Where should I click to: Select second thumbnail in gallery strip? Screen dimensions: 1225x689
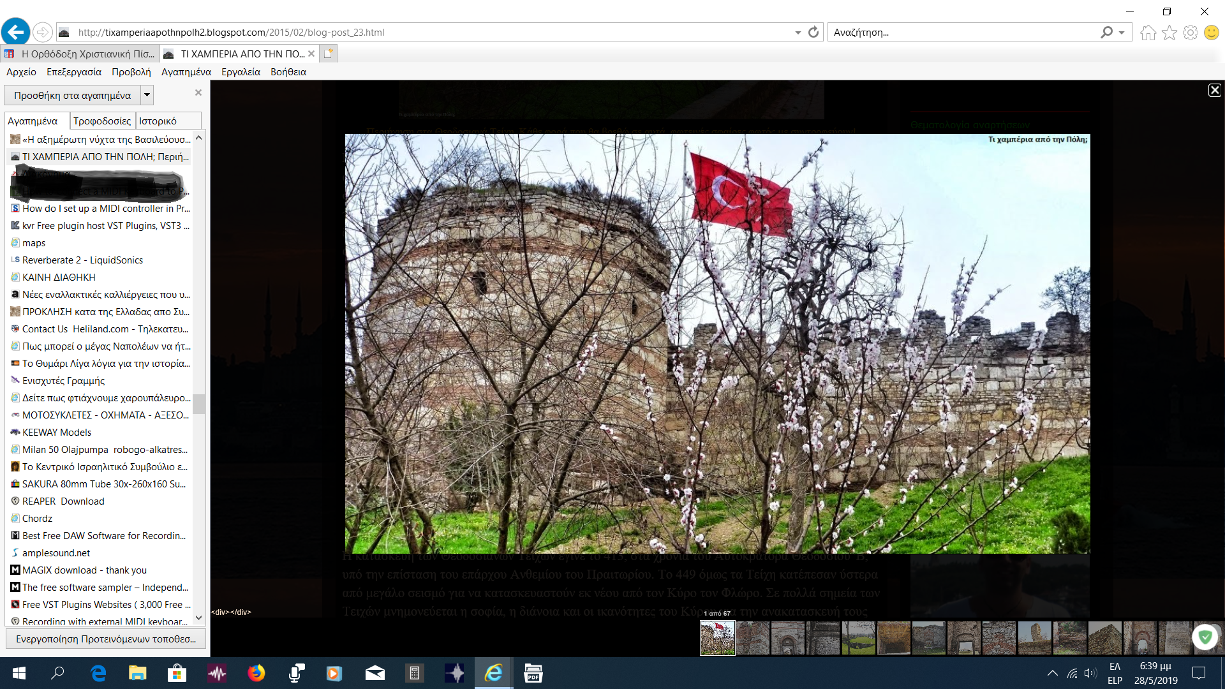[753, 637]
